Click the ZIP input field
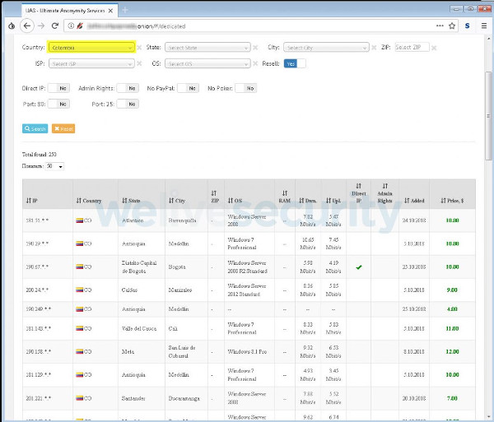Image resolution: width=494 pixels, height=422 pixels. [412, 48]
